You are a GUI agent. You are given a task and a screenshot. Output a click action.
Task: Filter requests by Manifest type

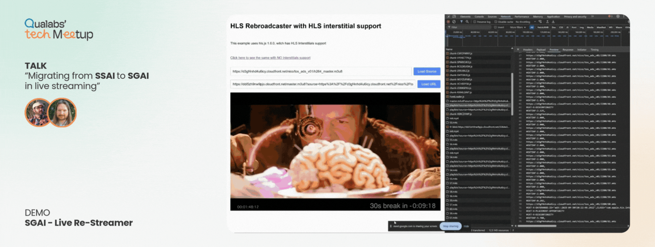(601, 27)
